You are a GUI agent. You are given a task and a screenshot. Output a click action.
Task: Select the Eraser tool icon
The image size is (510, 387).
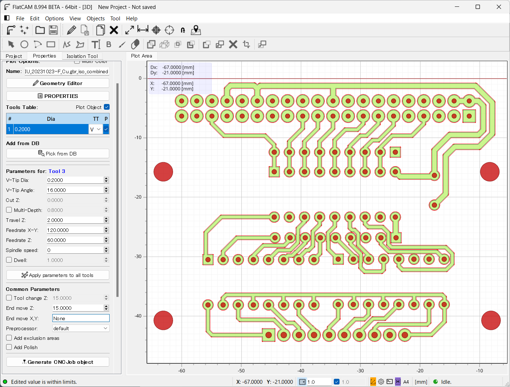coord(135,44)
